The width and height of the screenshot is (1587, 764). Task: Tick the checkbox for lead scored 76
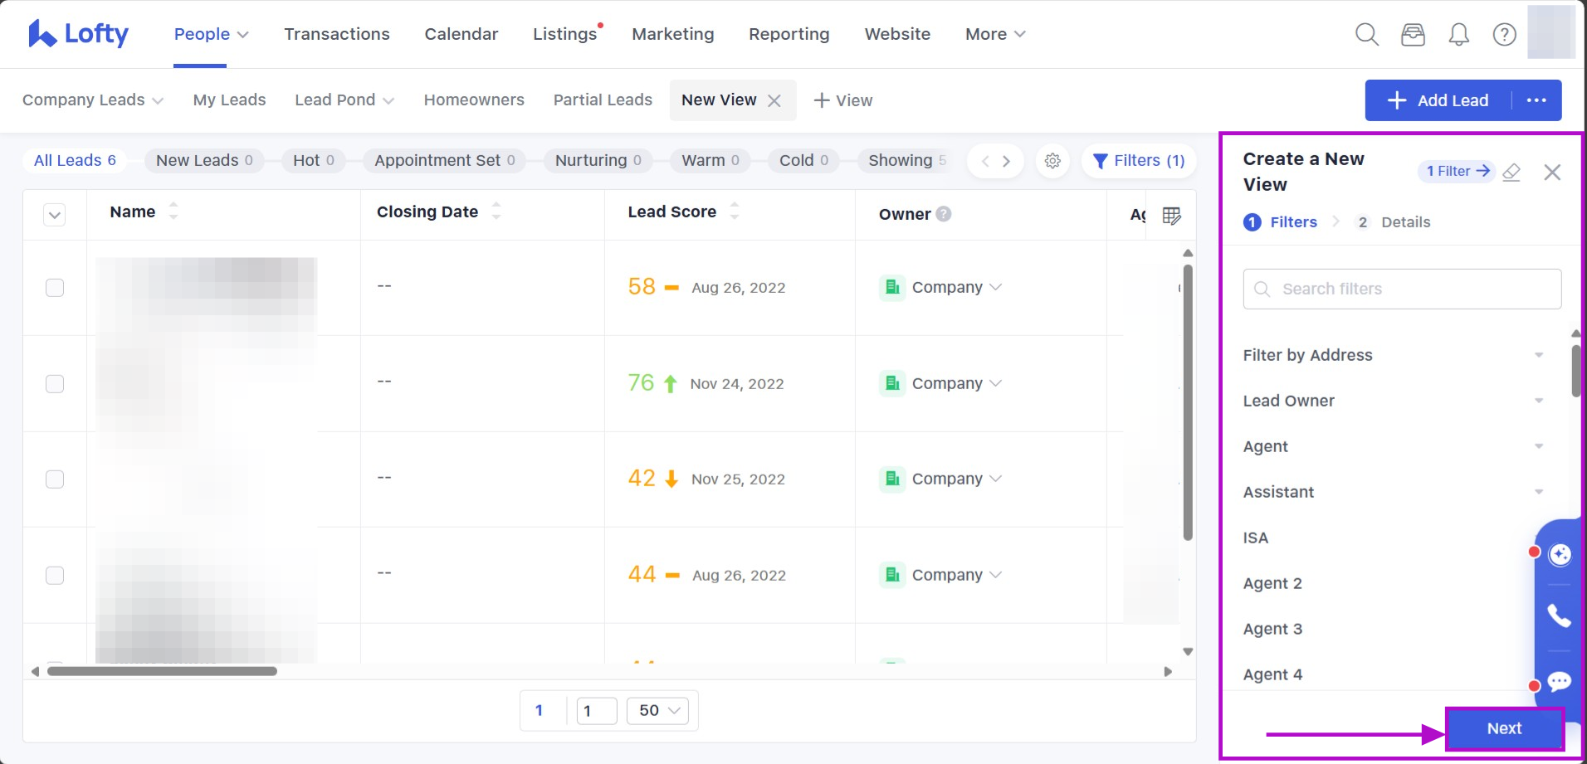[55, 384]
